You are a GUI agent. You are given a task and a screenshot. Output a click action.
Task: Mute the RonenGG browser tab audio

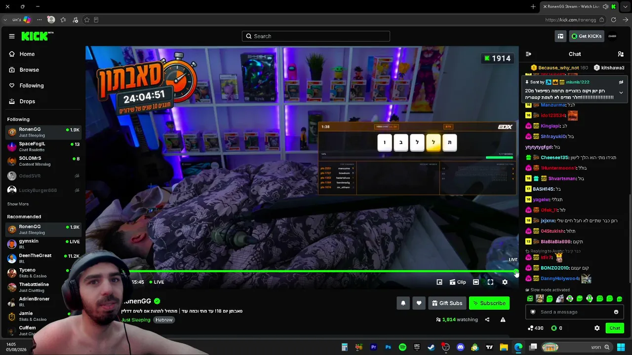[x=605, y=6]
